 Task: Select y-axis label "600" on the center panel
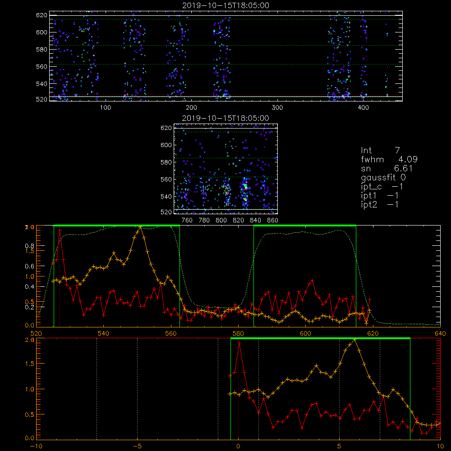tap(166, 145)
